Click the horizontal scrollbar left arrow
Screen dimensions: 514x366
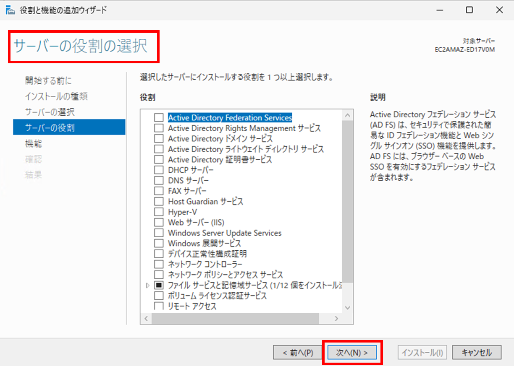point(146,319)
